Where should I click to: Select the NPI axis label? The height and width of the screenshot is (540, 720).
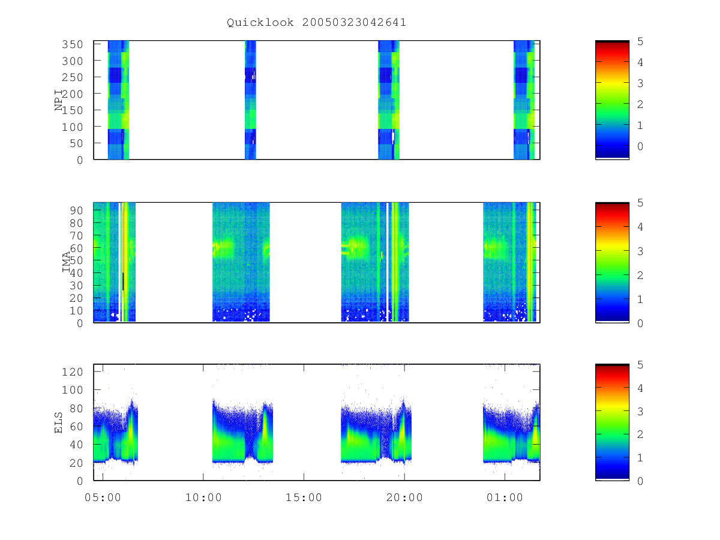tap(59, 100)
